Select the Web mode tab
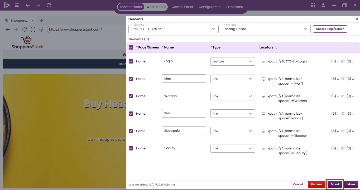Image resolution: width=360 pixels, height=190 pixels. point(150,7)
